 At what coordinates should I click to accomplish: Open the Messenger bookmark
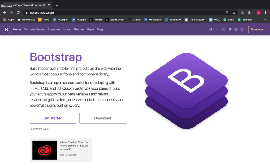[153, 20]
